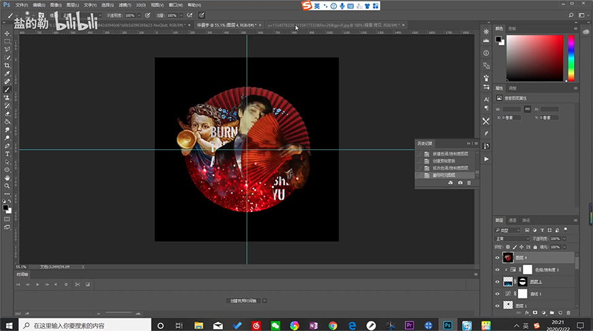Click the layer style fx icon
This screenshot has width=593, height=331.
click(527, 313)
